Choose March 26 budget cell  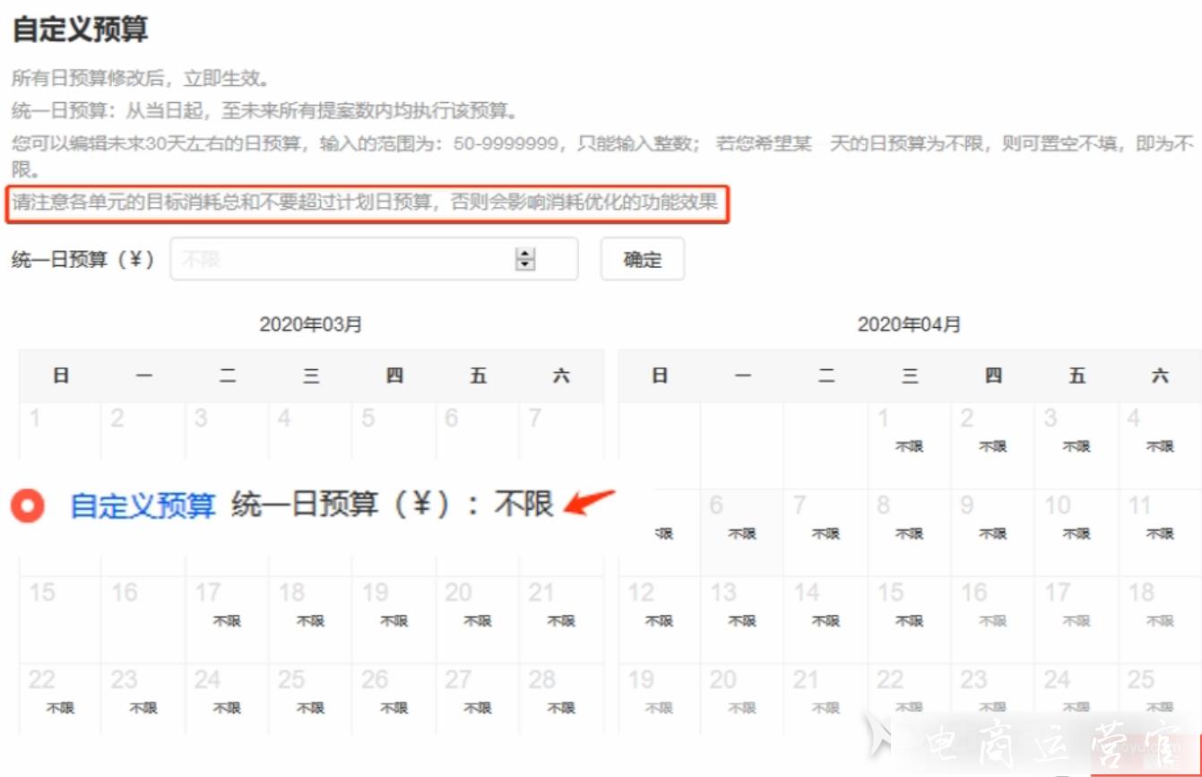click(x=393, y=700)
